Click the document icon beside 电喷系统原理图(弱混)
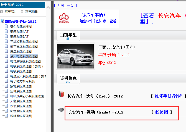 click(x=6, y=66)
